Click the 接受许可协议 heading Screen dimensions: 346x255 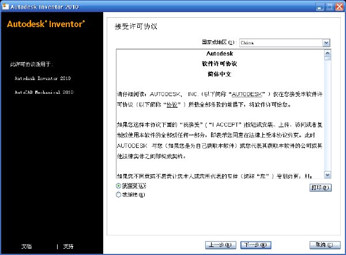(136, 26)
